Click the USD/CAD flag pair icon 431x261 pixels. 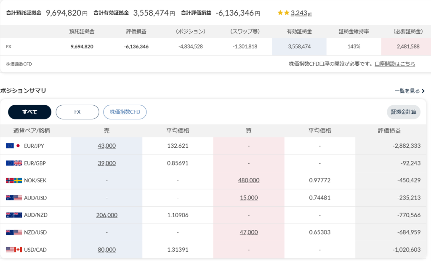tap(13, 250)
